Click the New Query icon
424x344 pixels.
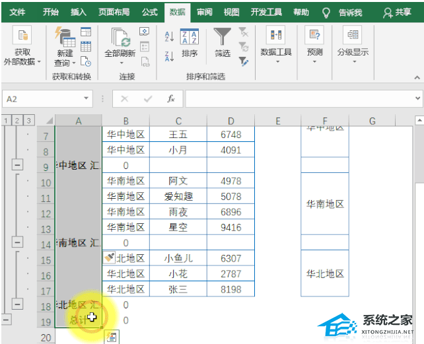pyautogui.click(x=65, y=37)
